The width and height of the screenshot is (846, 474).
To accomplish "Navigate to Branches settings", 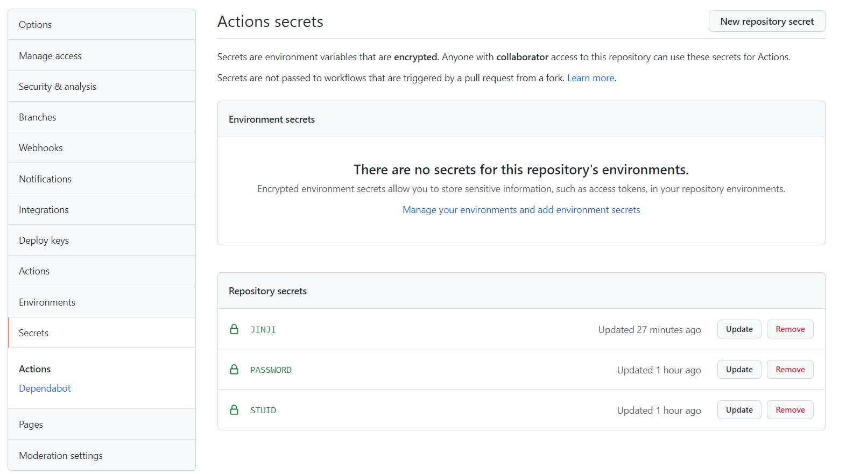I will coord(38,117).
